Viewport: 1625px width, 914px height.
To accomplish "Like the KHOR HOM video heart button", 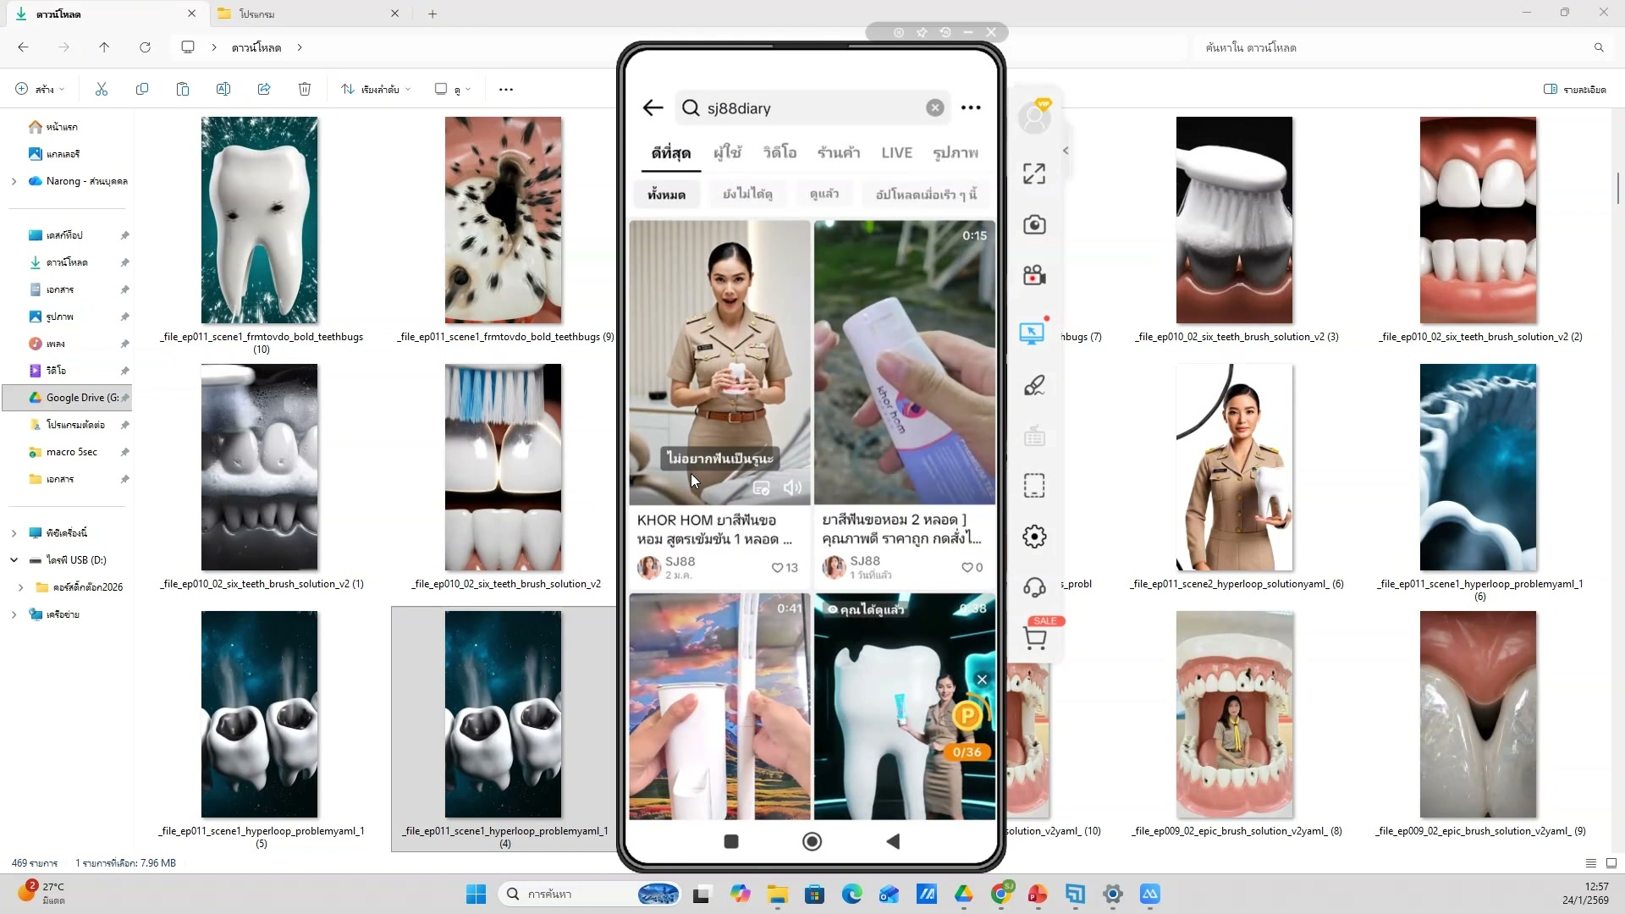I will click(x=777, y=568).
